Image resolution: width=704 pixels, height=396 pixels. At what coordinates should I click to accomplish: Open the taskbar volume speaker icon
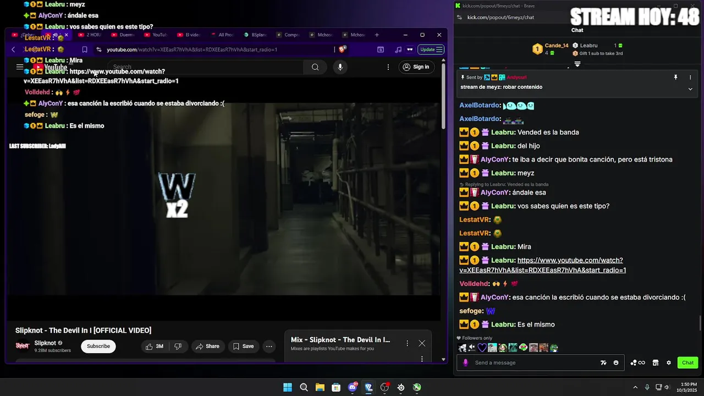[667, 387]
